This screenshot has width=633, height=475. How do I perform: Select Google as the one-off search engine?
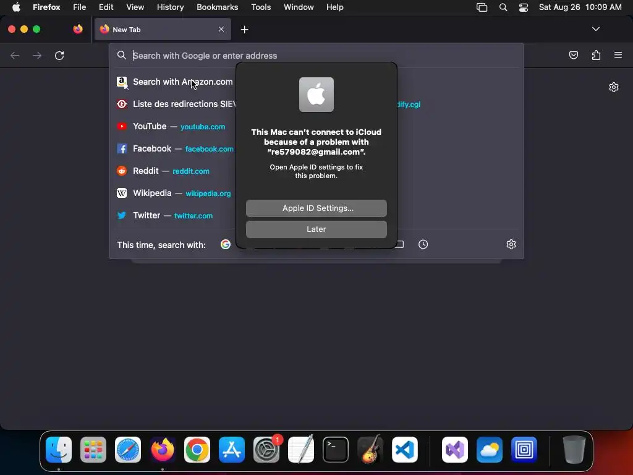225,244
